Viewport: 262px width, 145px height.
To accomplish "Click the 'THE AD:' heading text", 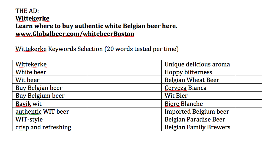I will click(x=27, y=11).
